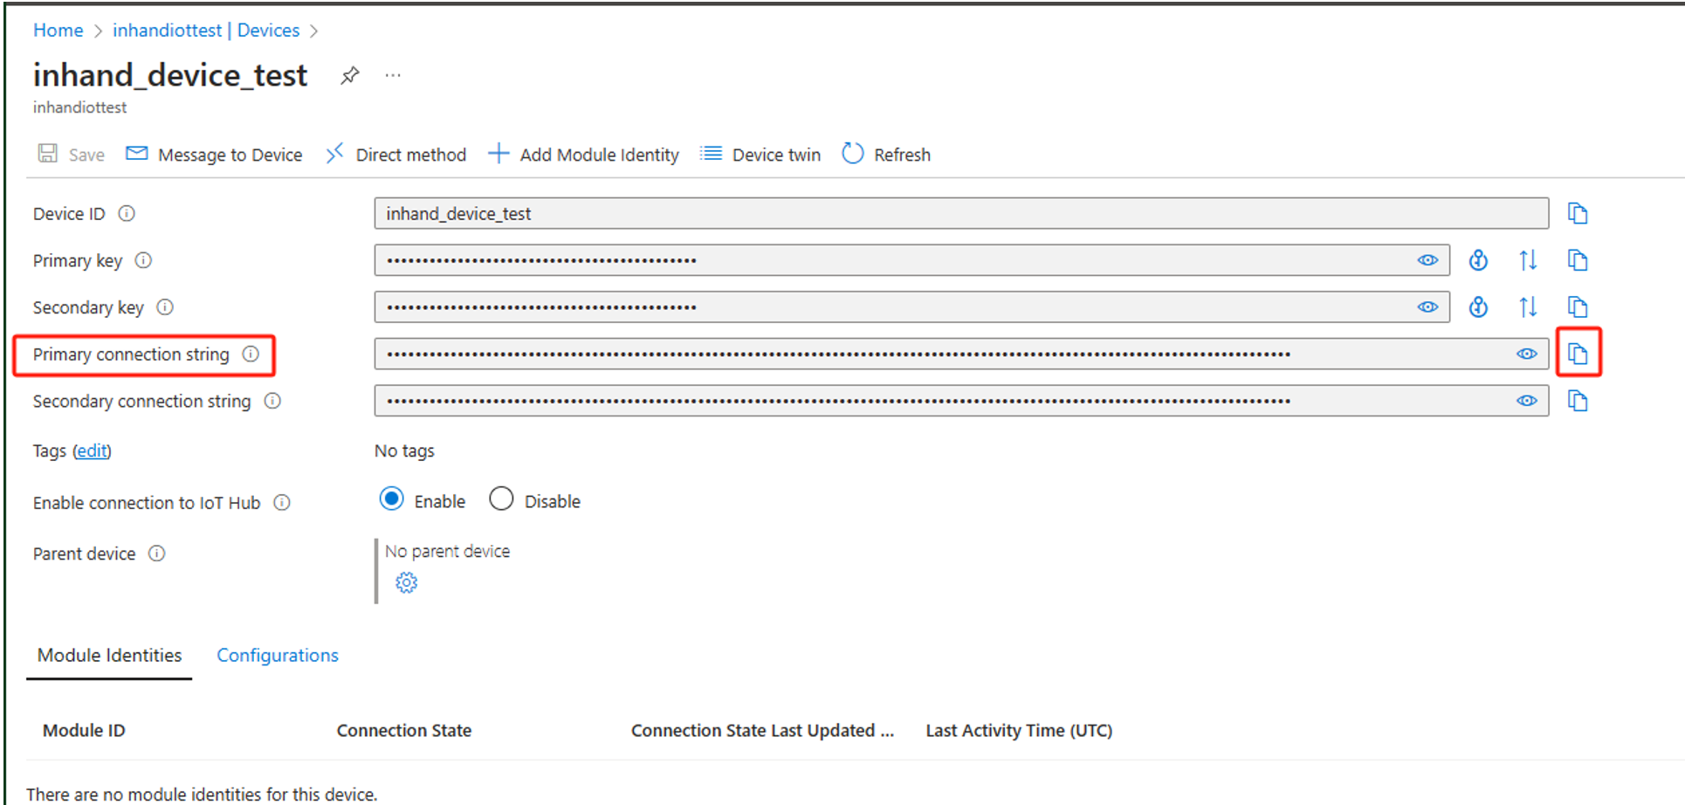This screenshot has width=1685, height=805.
Task: Copy the Primary connection string
Action: tap(1578, 354)
